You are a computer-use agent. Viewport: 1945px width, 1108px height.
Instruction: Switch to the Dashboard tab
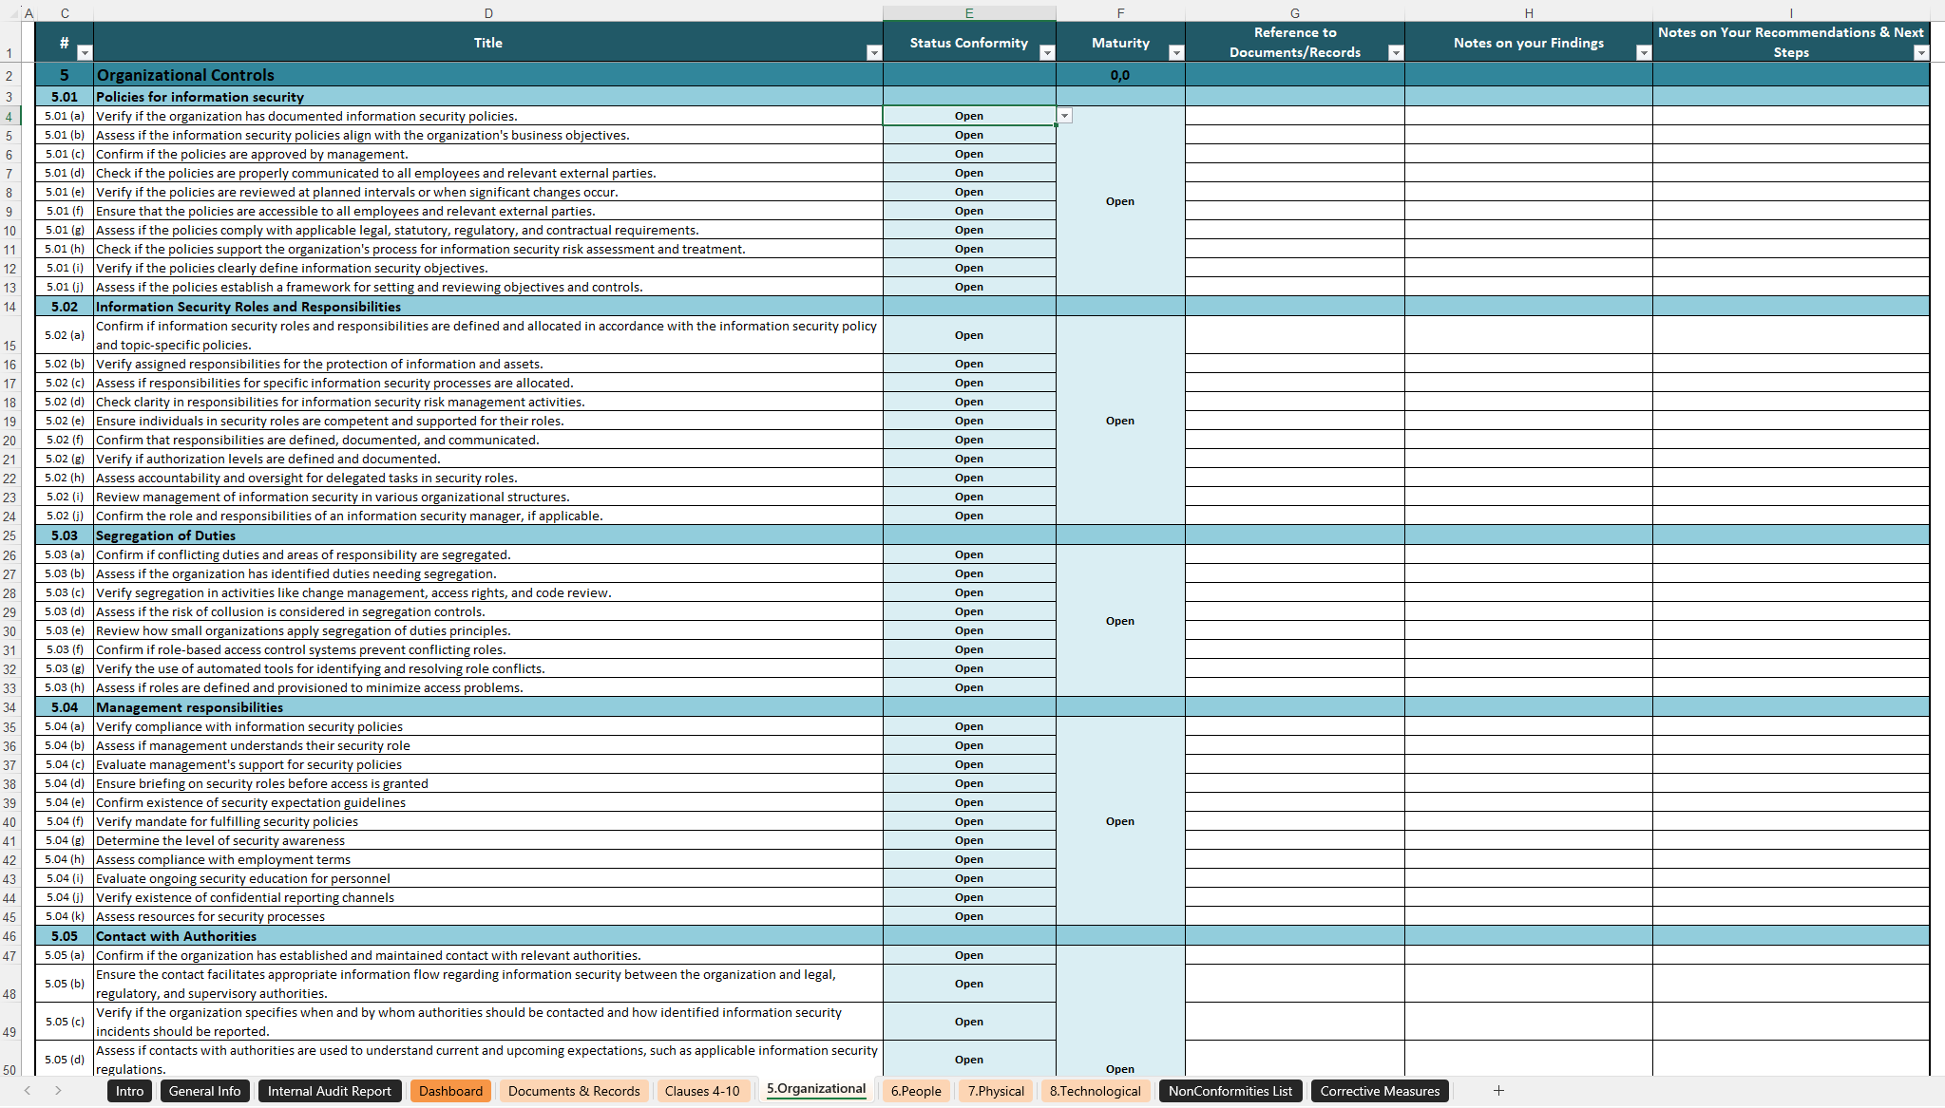point(450,1091)
